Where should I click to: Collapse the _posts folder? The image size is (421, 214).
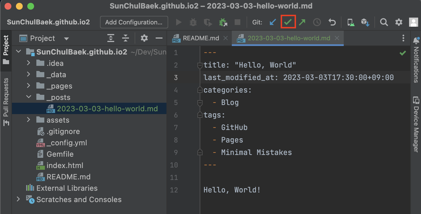tap(28, 97)
